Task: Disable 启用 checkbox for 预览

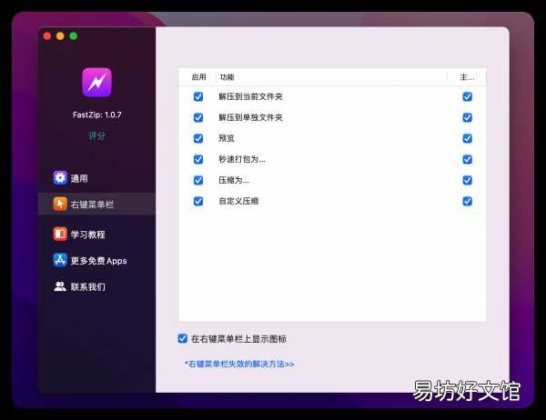Action: coord(198,138)
